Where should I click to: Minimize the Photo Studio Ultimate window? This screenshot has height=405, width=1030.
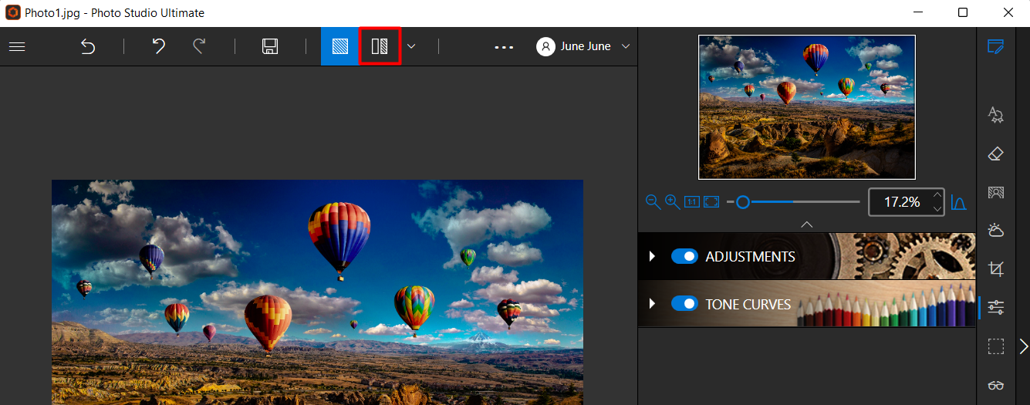[917, 12]
